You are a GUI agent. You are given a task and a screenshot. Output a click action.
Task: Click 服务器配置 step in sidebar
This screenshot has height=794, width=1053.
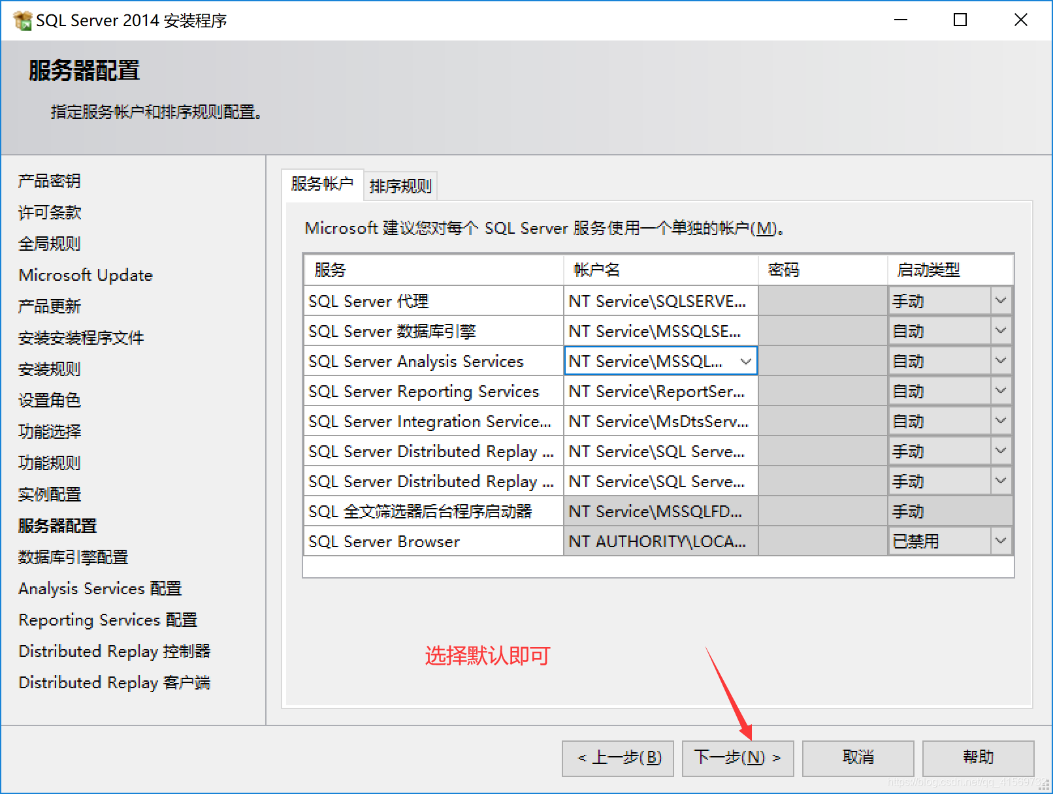click(x=57, y=526)
